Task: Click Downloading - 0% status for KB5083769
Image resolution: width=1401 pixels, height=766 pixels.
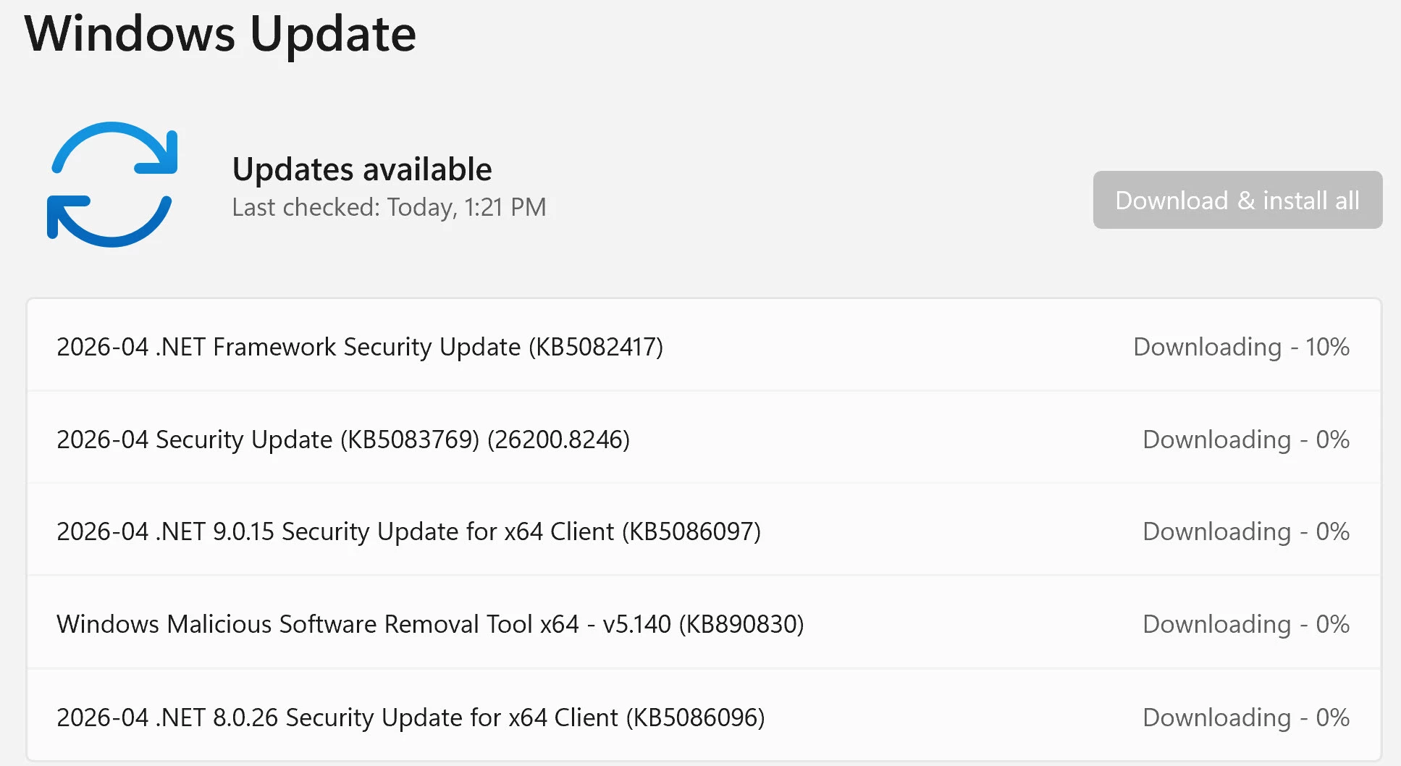Action: pos(1246,439)
